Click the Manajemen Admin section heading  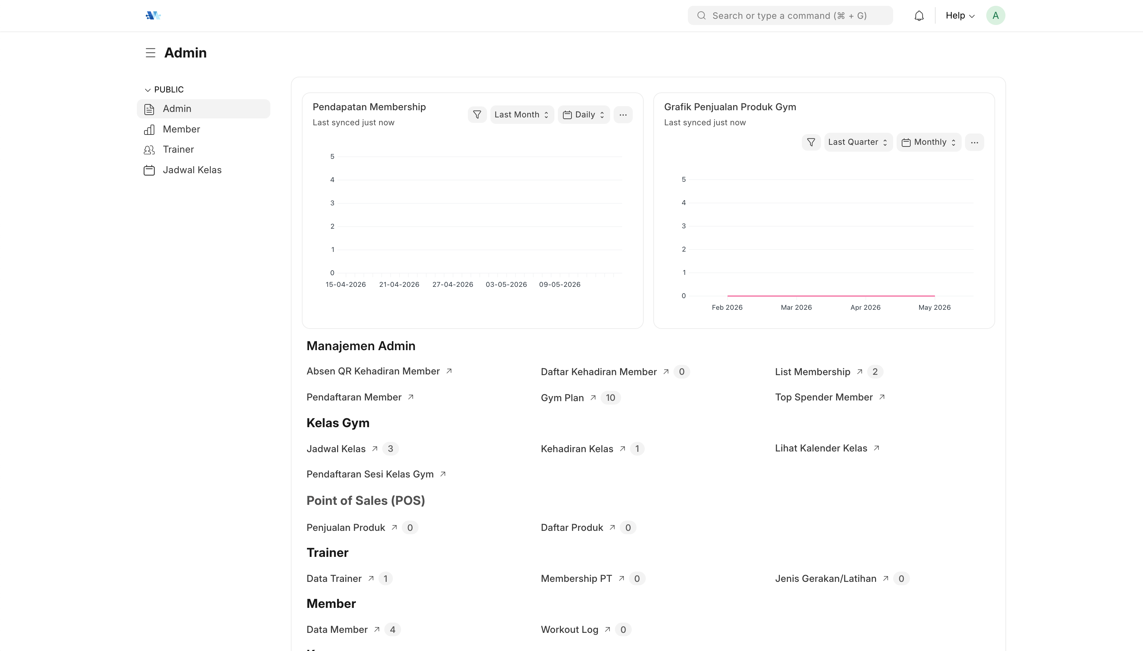361,346
